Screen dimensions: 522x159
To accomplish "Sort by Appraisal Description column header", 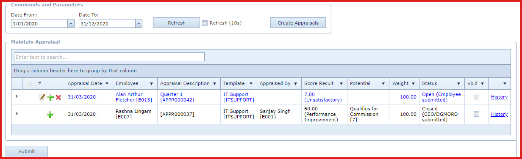I will pyautogui.click(x=185, y=84).
